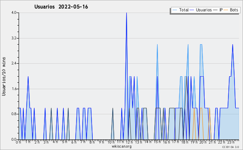Click the '6 h' x-axis label
The width and height of the screenshot is (243, 150).
[74, 142]
